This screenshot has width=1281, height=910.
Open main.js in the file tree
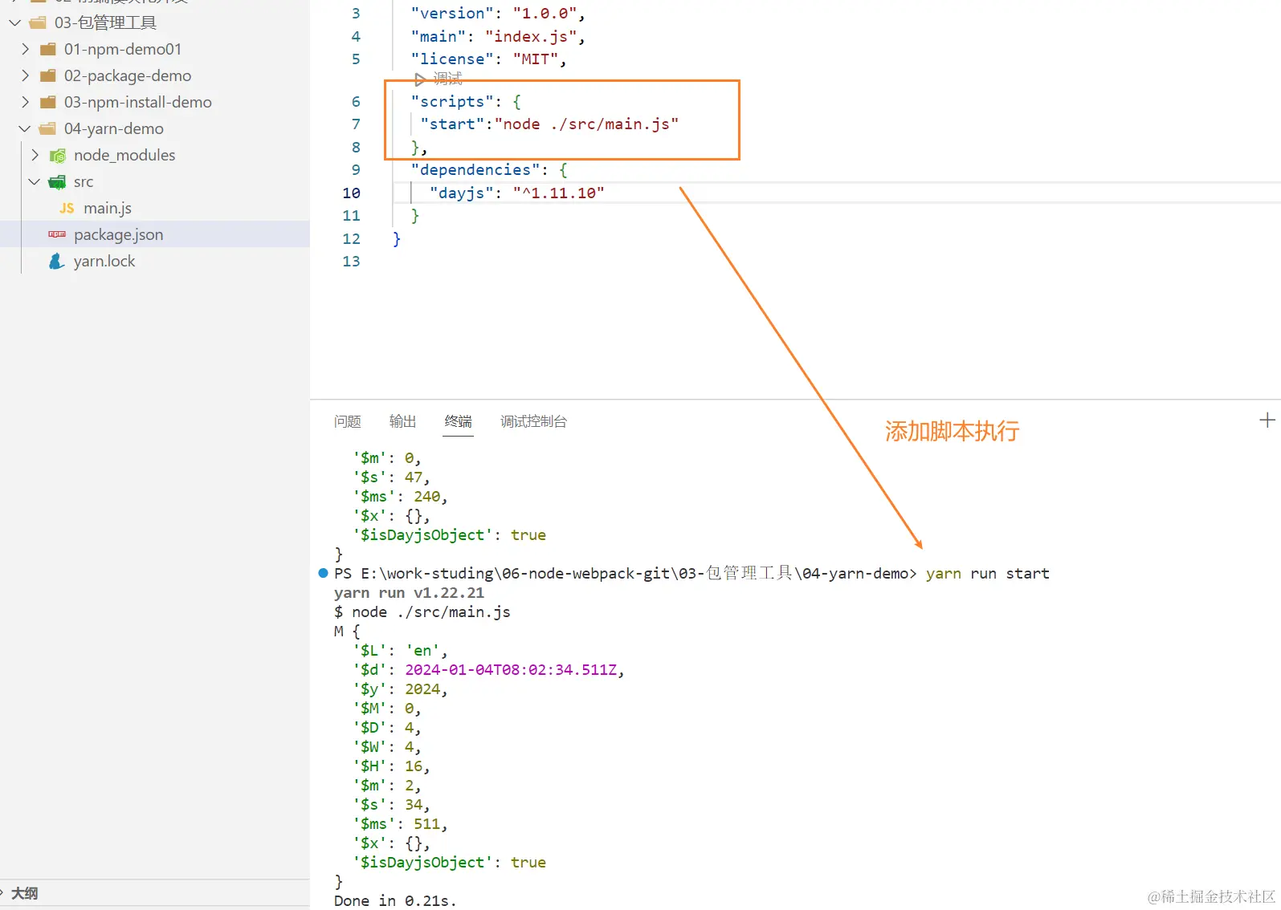pyautogui.click(x=108, y=208)
